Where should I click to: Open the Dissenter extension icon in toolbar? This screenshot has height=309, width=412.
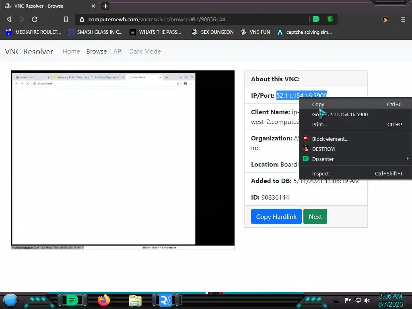pyautogui.click(x=316, y=19)
